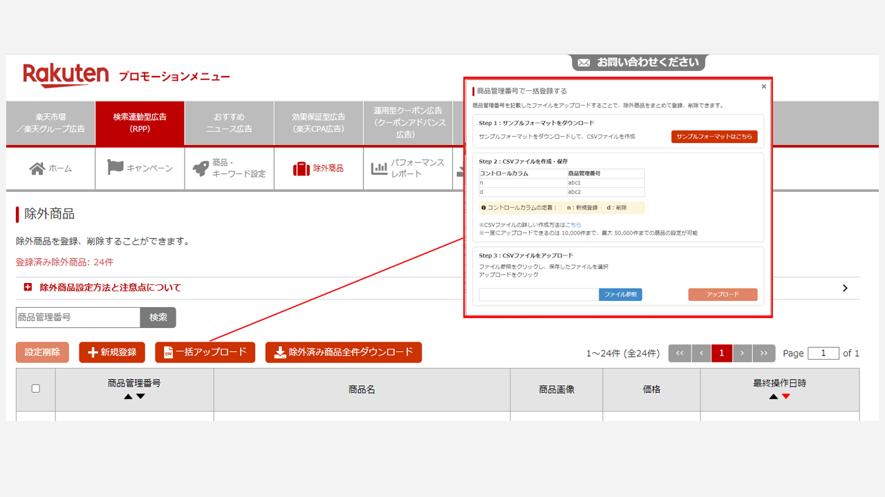This screenshot has width=885, height=497.
Task: Switch to 運用型クーポン広告 tab
Action: point(407,123)
